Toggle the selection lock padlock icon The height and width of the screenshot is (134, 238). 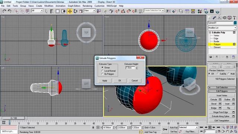(93, 127)
